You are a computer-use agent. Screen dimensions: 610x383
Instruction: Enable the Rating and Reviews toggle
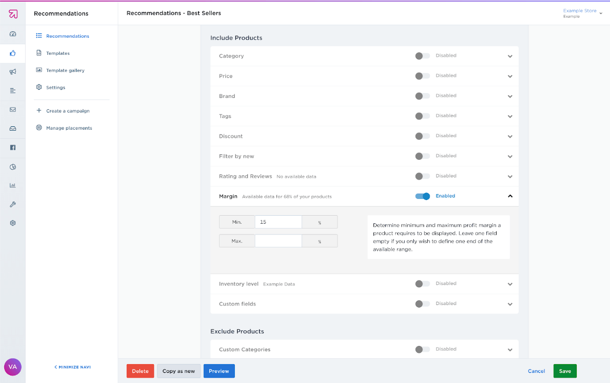pyautogui.click(x=422, y=176)
